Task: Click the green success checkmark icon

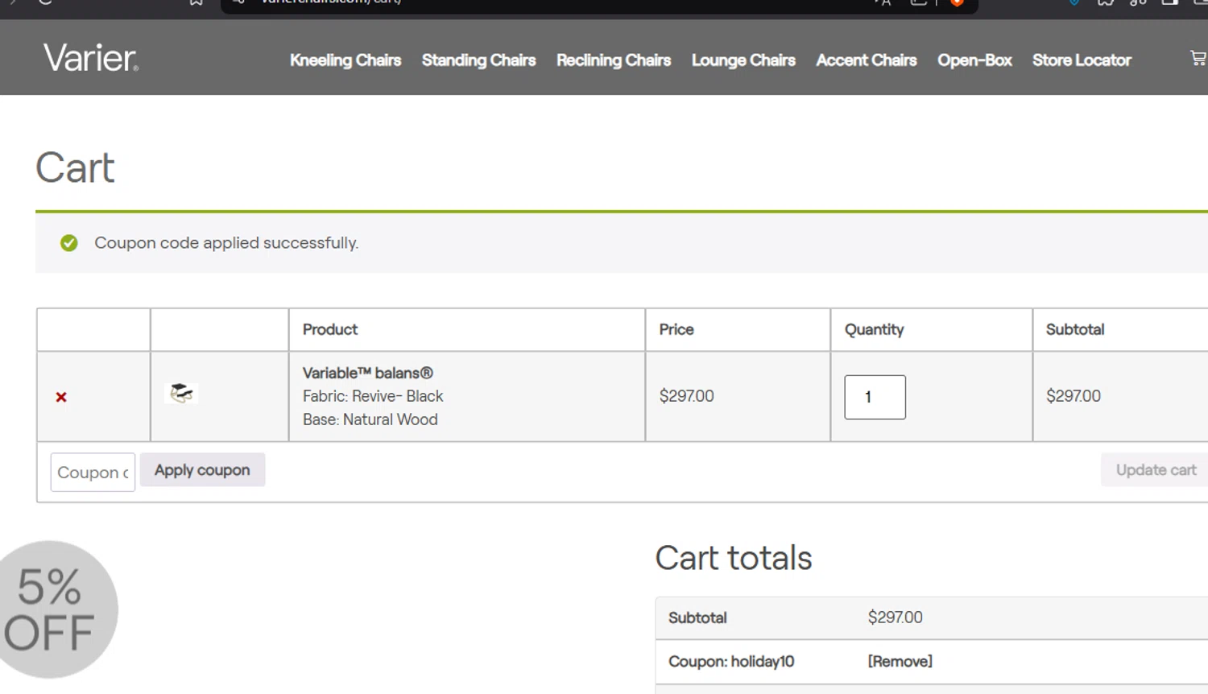Action: coord(69,243)
